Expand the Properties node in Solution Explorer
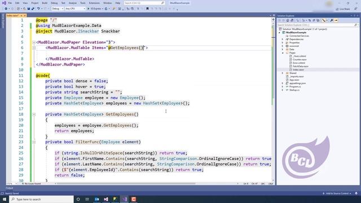 pos(283,43)
